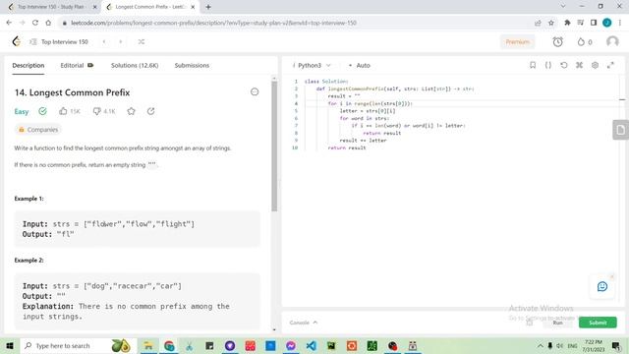Click the solved checkmark status icon

click(x=42, y=111)
